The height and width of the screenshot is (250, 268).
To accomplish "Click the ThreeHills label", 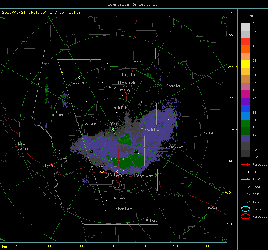I will pyautogui.click(x=150, y=130).
